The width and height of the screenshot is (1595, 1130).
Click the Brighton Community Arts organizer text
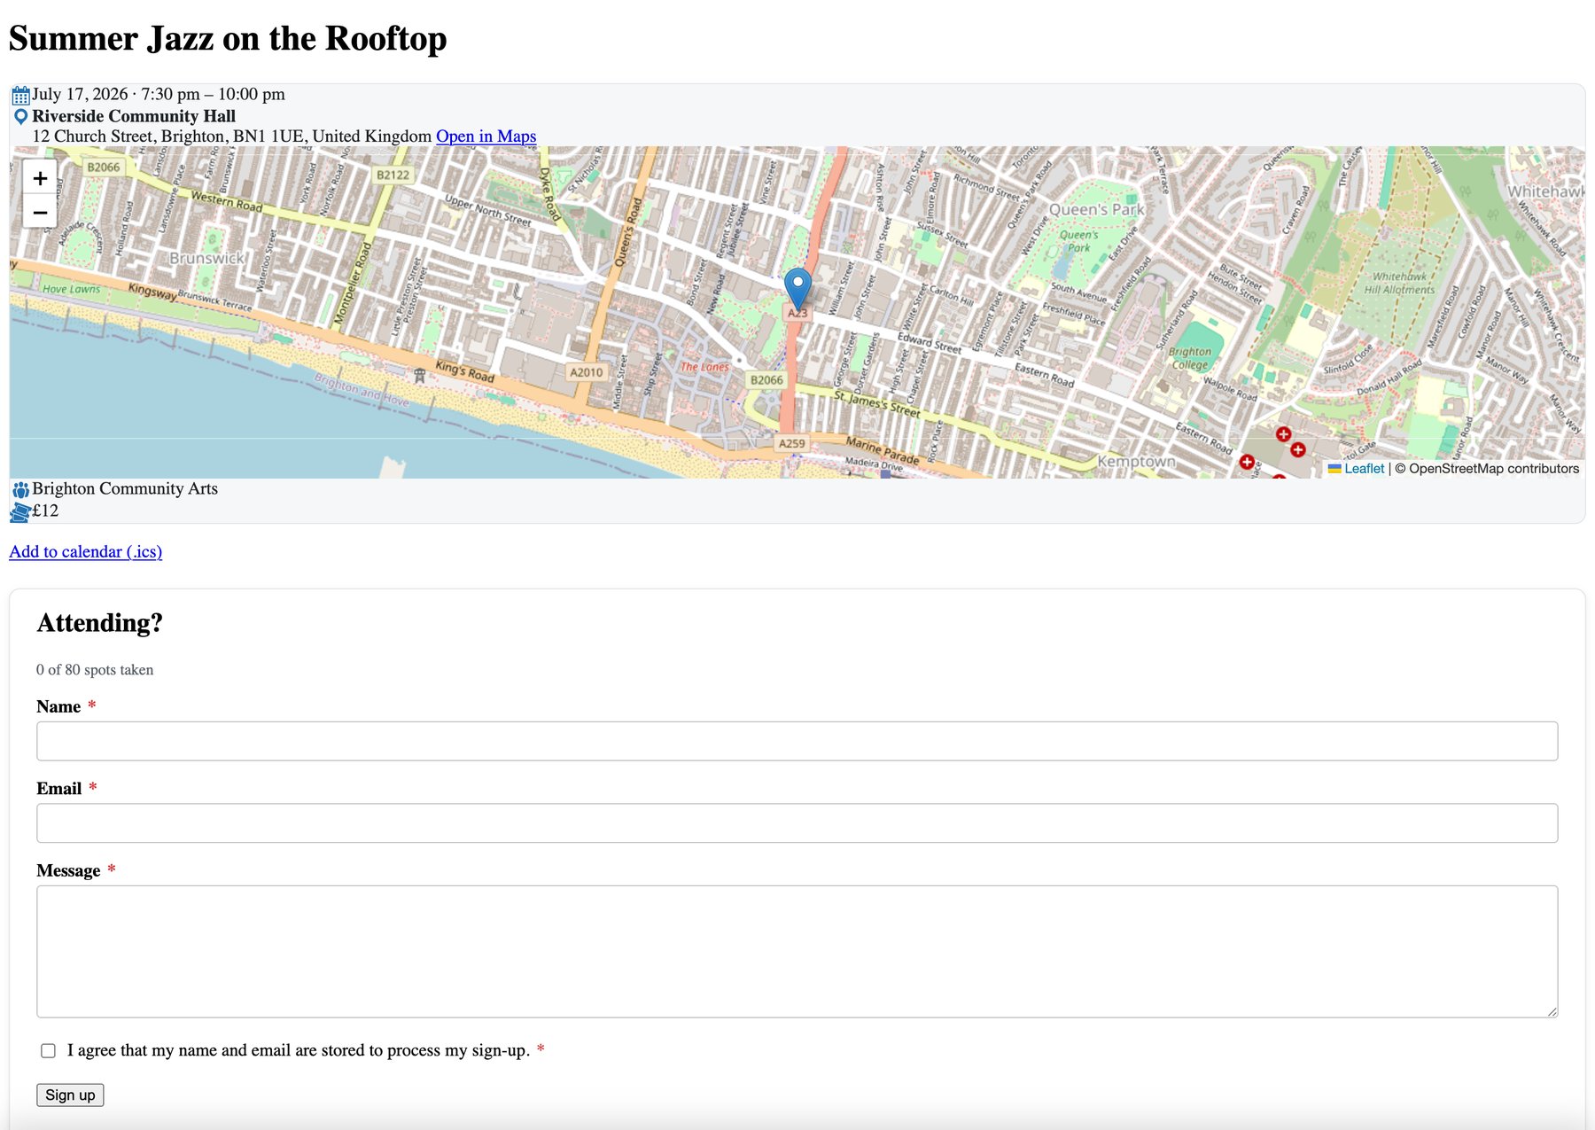click(125, 488)
